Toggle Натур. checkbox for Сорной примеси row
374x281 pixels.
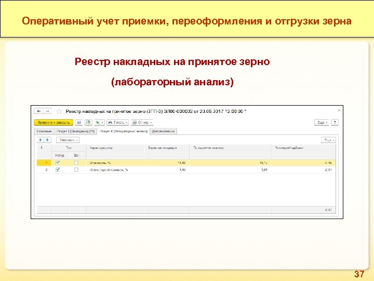tap(58, 170)
